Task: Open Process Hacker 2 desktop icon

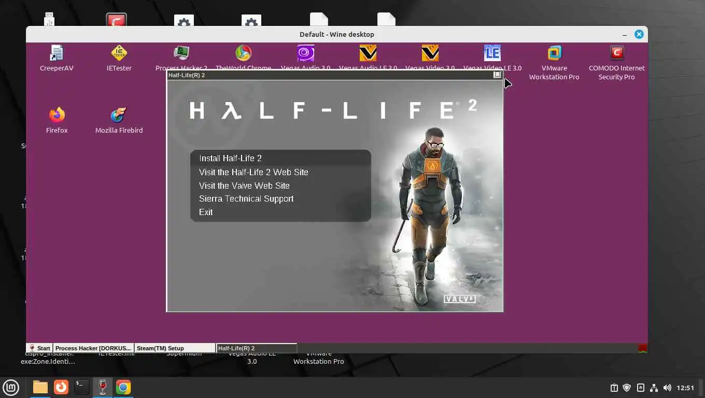Action: [x=181, y=58]
